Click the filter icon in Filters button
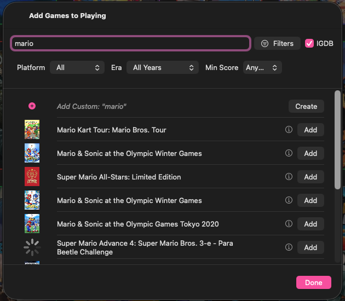 pyautogui.click(x=264, y=44)
